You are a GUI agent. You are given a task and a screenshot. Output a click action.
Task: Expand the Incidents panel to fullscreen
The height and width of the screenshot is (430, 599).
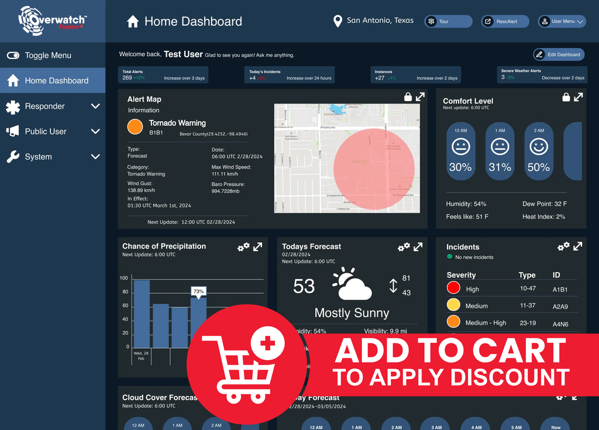click(x=578, y=246)
